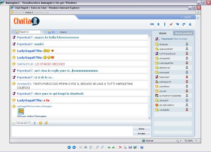Image resolution: width=211 pixels, height=152 pixels.
Task: Click the actual size icon in viewer
Action: (86, 147)
